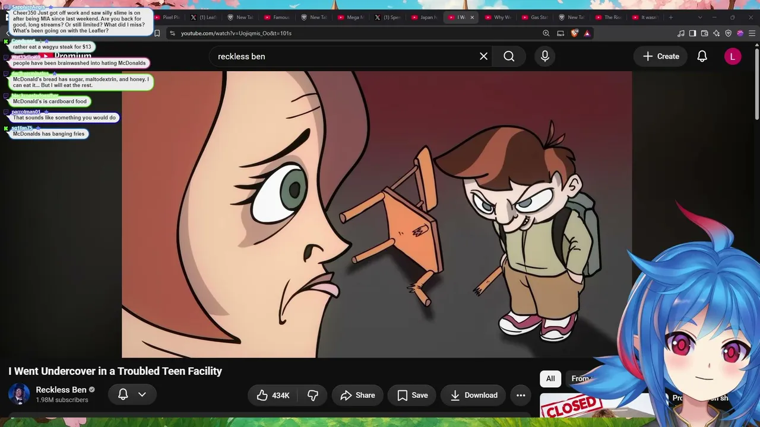This screenshot has width=760, height=427.
Task: Open more actions ellipsis menu
Action: [x=521, y=396]
